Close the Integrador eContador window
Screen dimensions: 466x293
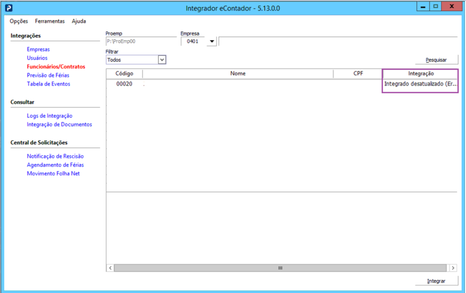pos(452,7)
